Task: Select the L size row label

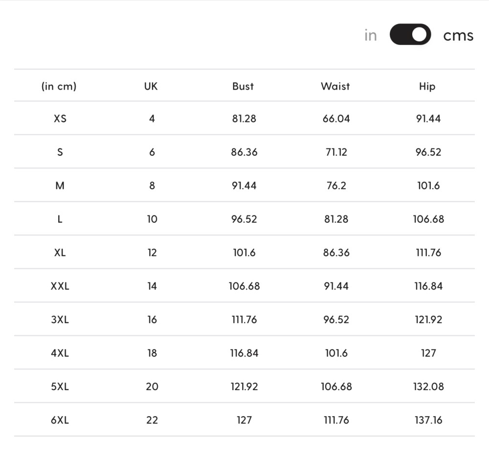Action: pos(60,219)
